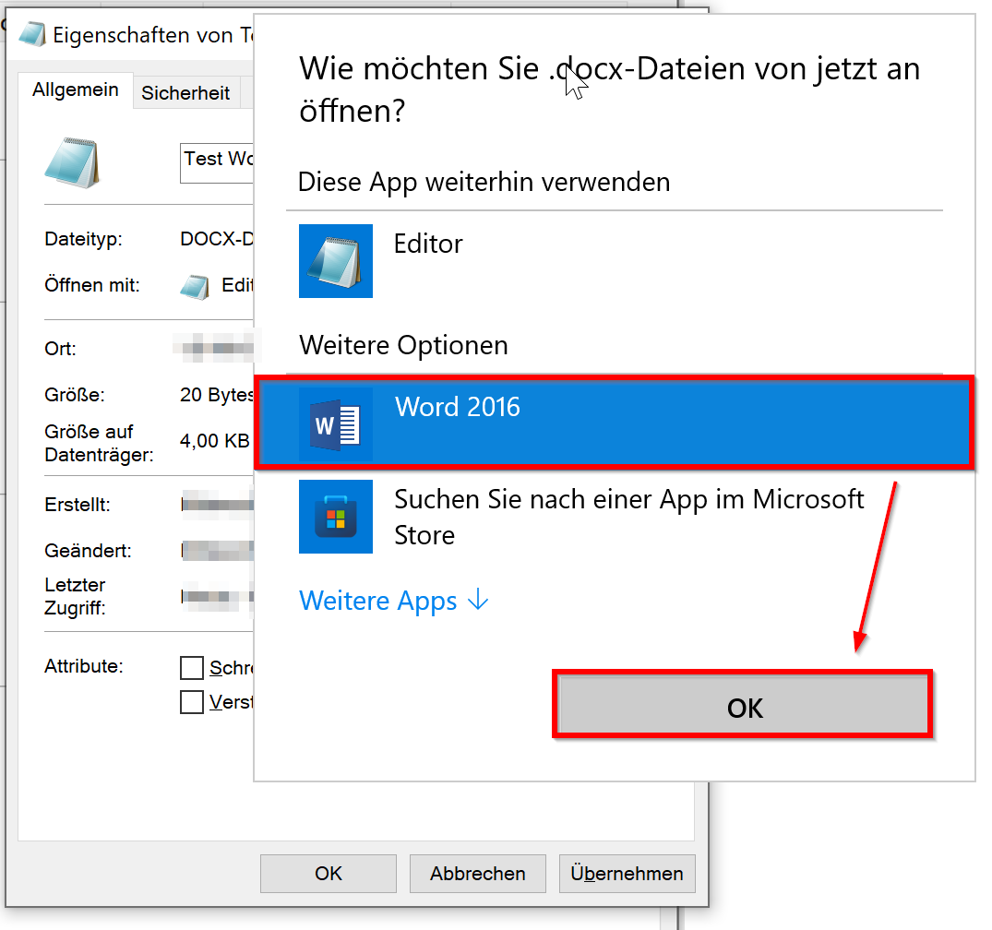This screenshot has height=930, width=992.
Task: Select the Editor notepad app icon
Action: [336, 261]
